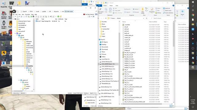Select 'GTA LSPDFR Mods 1 (F:)' in Explorer sidebar
Screen dimensions: 197x110
pyautogui.click(x=108, y=64)
